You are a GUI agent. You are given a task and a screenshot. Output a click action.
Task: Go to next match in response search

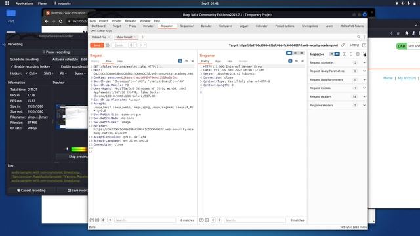click(x=219, y=220)
